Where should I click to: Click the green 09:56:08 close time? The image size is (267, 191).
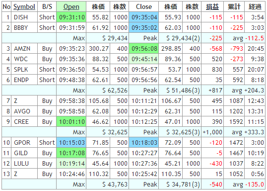pos(144,49)
